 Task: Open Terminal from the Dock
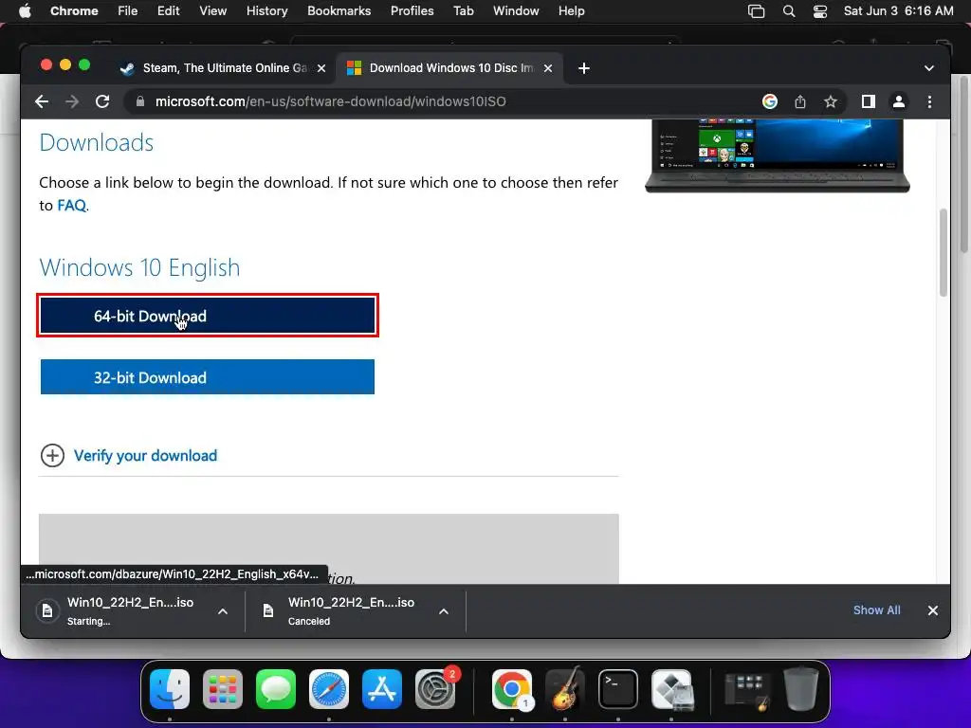pos(618,689)
